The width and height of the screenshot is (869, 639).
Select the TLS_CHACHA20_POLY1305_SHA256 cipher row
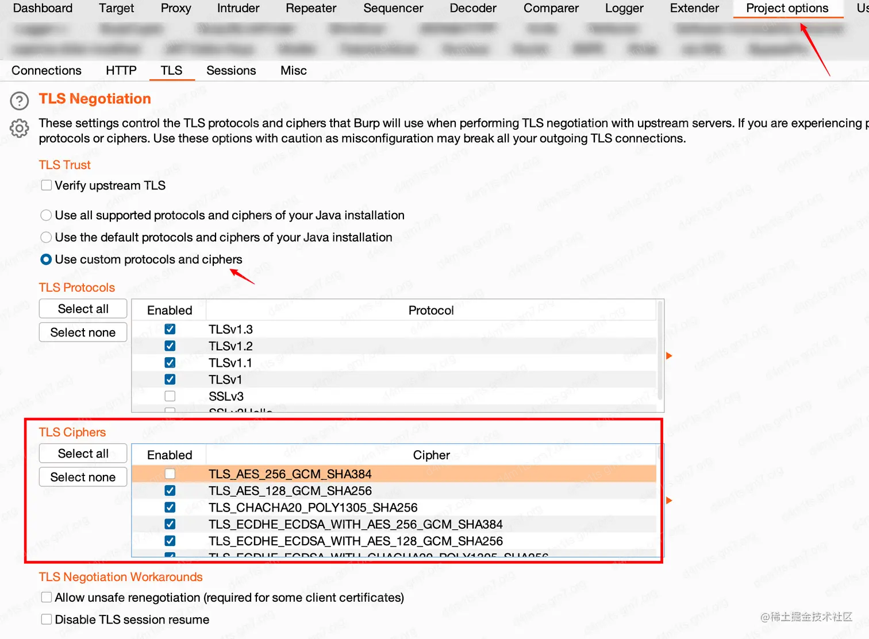tap(394, 507)
